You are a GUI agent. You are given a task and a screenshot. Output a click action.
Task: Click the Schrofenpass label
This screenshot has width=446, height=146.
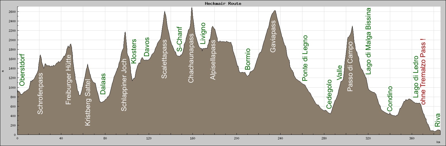click(x=40, y=93)
